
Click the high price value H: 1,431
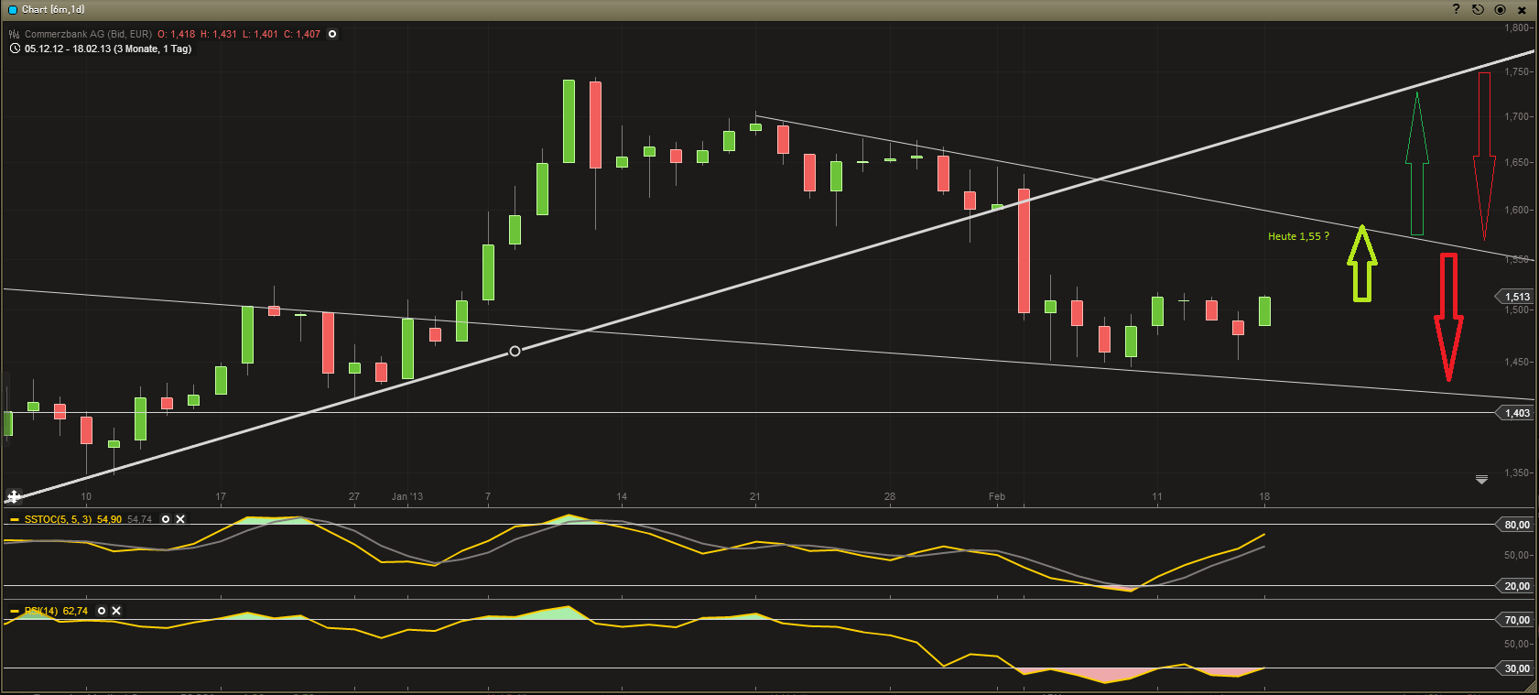(219, 34)
